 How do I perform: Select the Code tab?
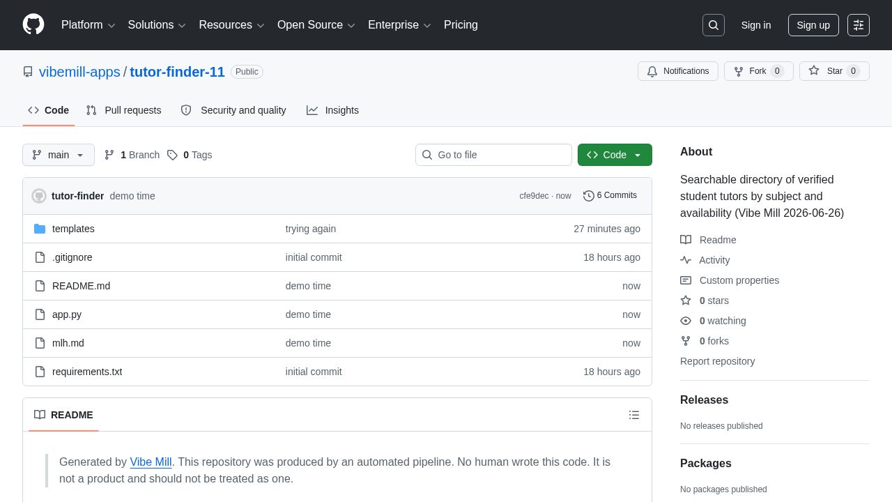[49, 110]
